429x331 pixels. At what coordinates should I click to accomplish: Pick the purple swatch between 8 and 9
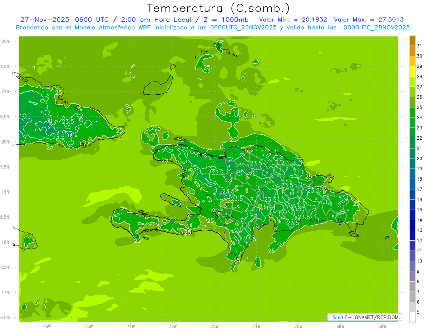click(x=413, y=276)
